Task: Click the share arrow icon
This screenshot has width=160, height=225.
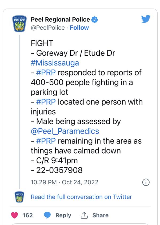Action: [84, 215]
